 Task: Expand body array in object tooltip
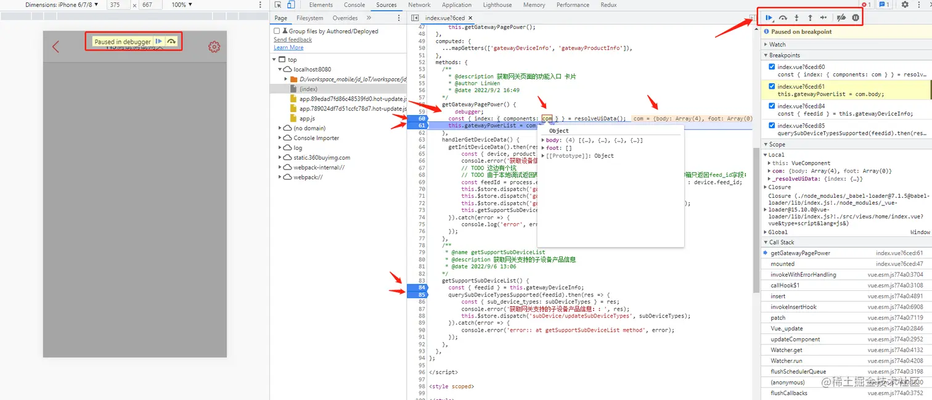[x=543, y=141]
